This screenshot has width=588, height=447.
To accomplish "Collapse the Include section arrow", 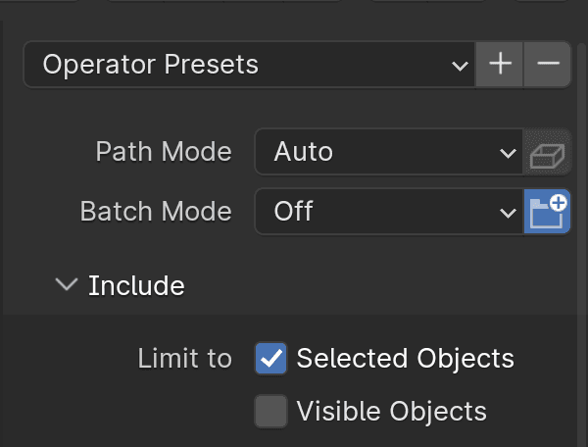I will (67, 284).
